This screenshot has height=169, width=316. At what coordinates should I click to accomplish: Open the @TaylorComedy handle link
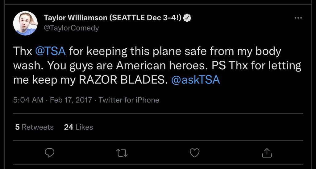[x=71, y=28]
